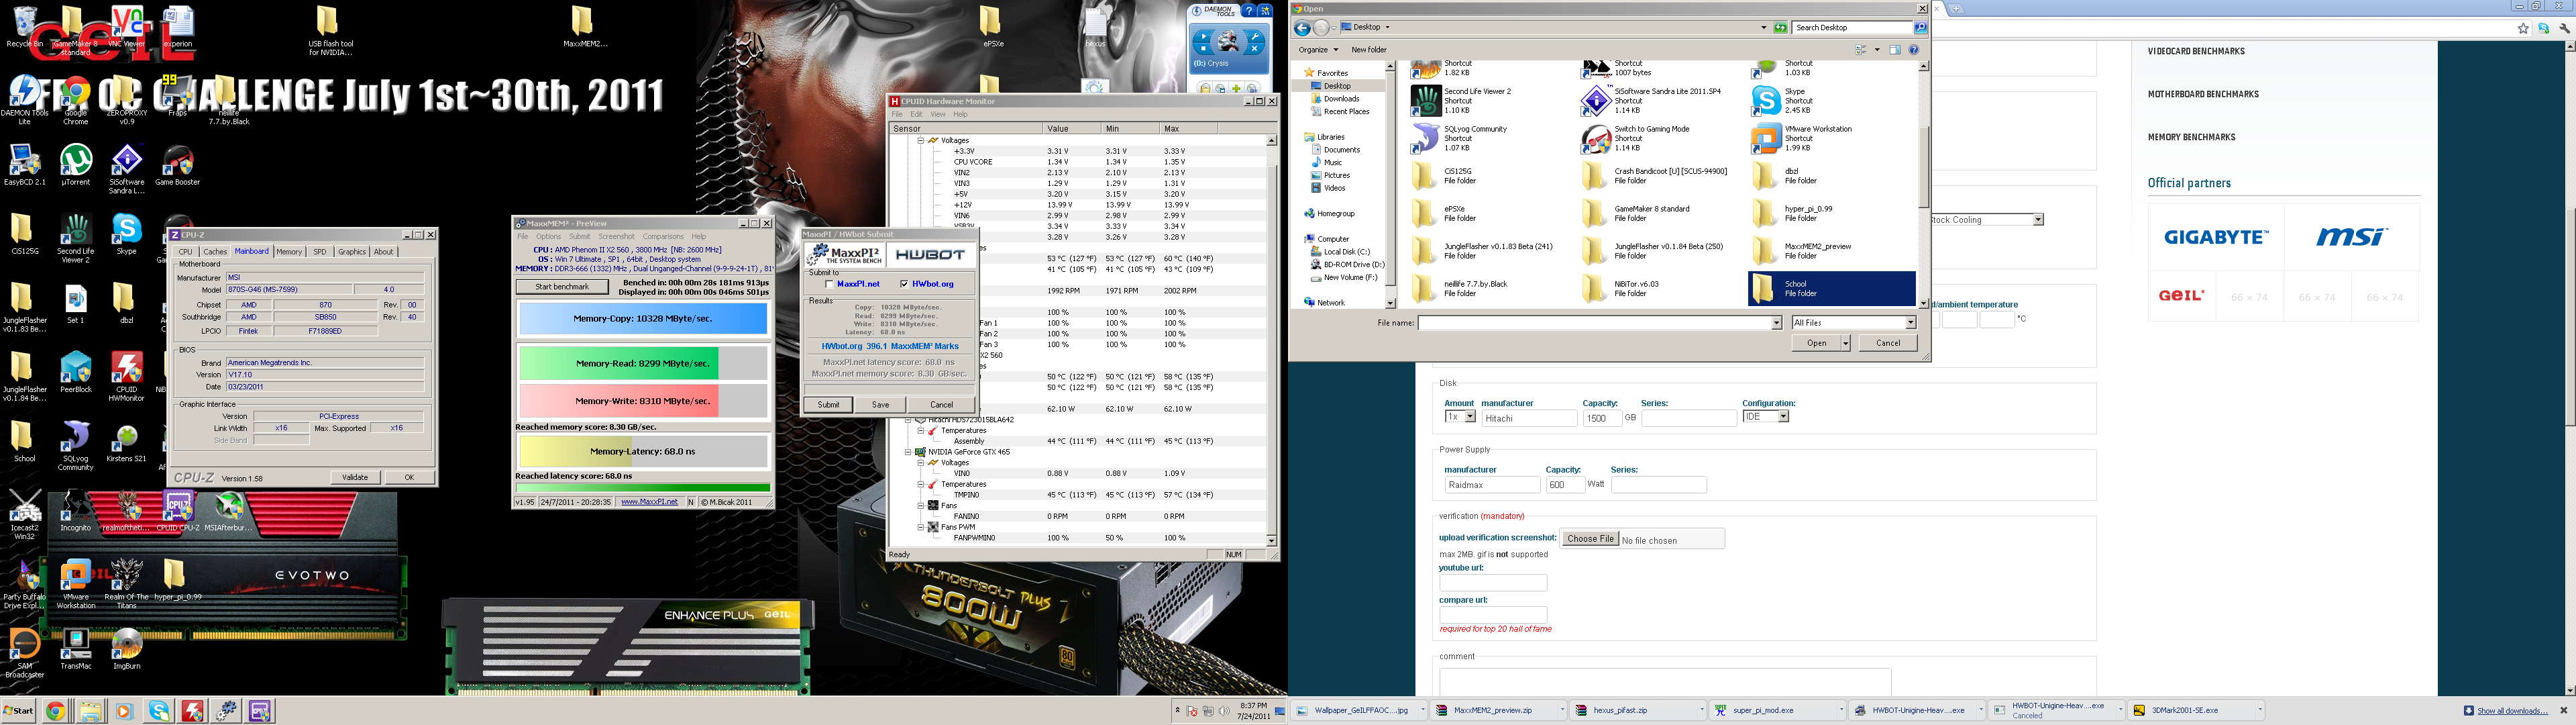
Task: Open the Screenshot menu in MaxxMEM
Action: [616, 238]
